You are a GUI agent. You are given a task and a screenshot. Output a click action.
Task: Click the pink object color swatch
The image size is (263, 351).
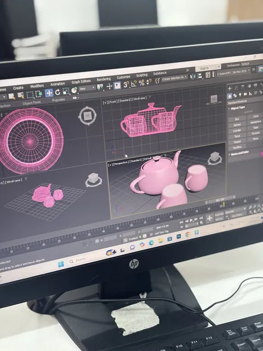point(261,154)
